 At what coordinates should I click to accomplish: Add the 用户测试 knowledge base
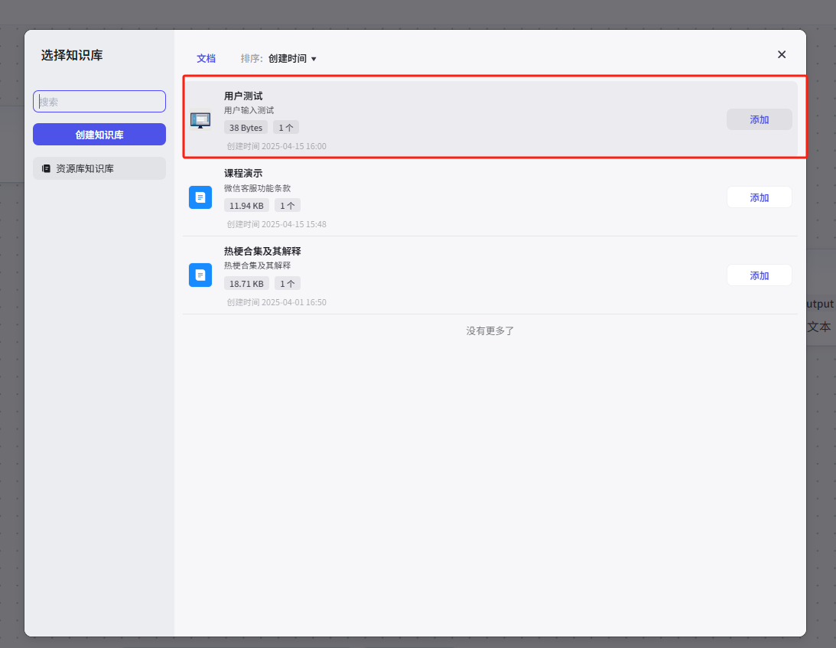click(x=759, y=119)
